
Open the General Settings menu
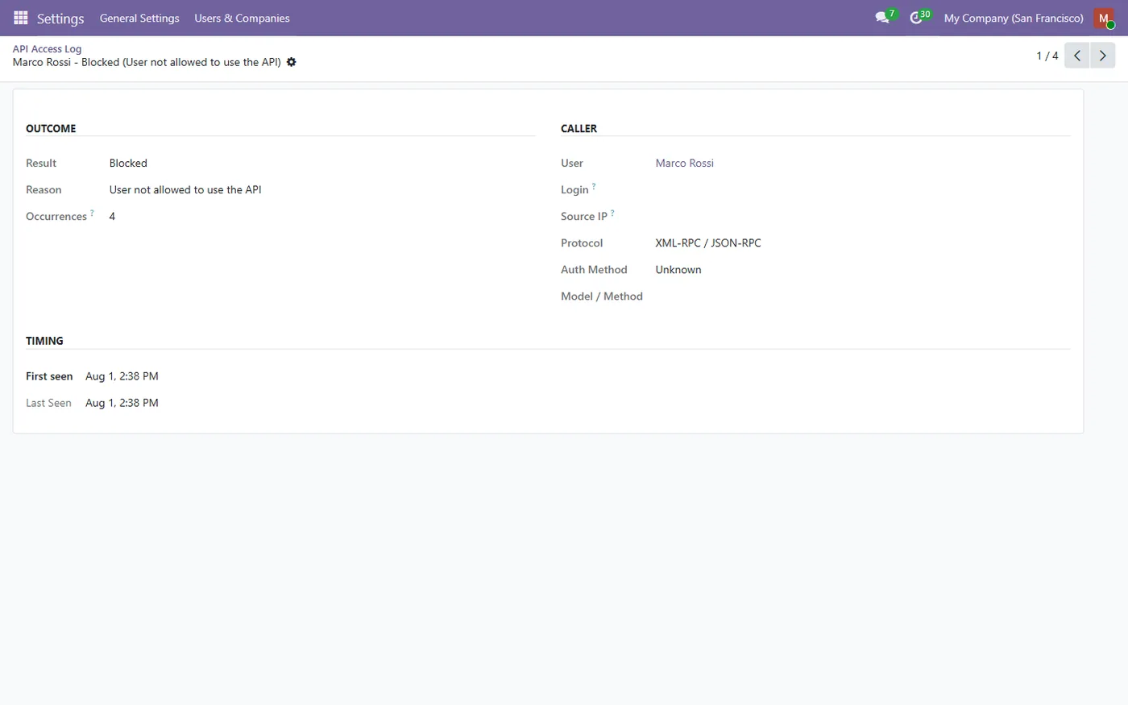point(139,18)
